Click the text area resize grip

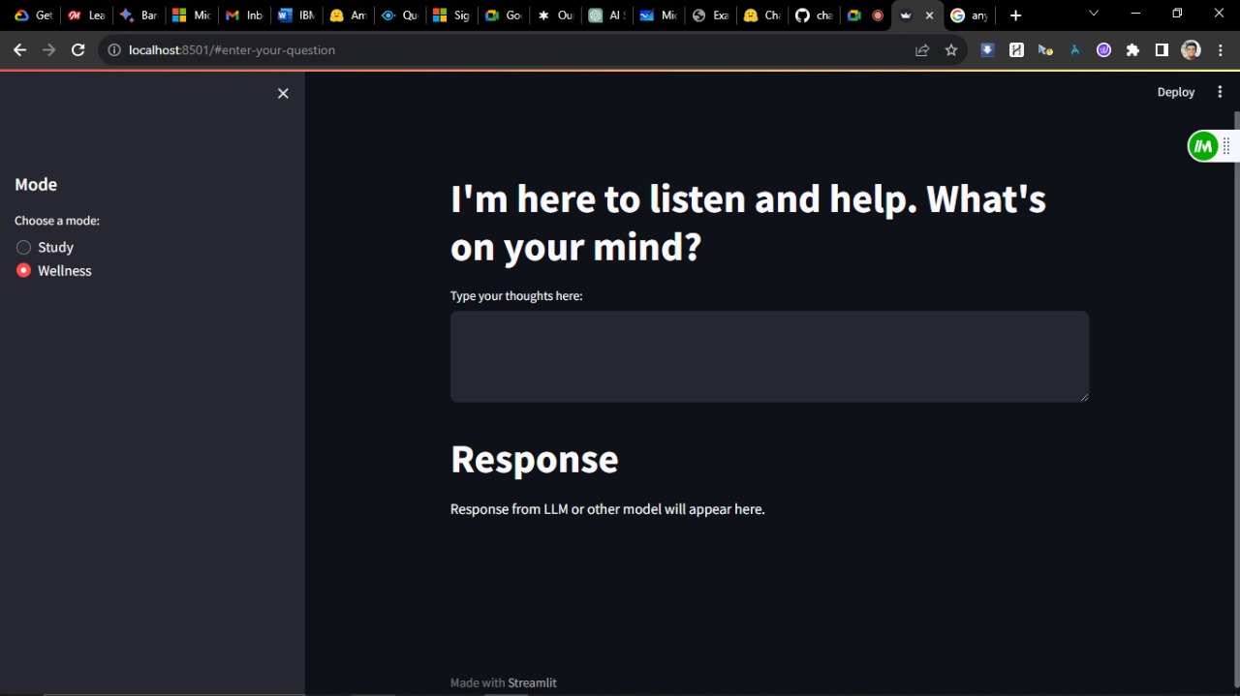(1083, 396)
